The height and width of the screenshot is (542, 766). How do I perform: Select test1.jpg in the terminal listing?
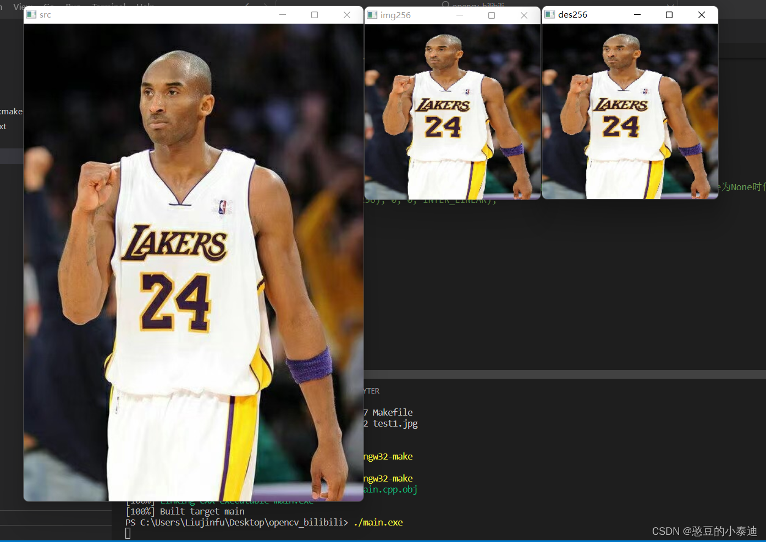395,424
